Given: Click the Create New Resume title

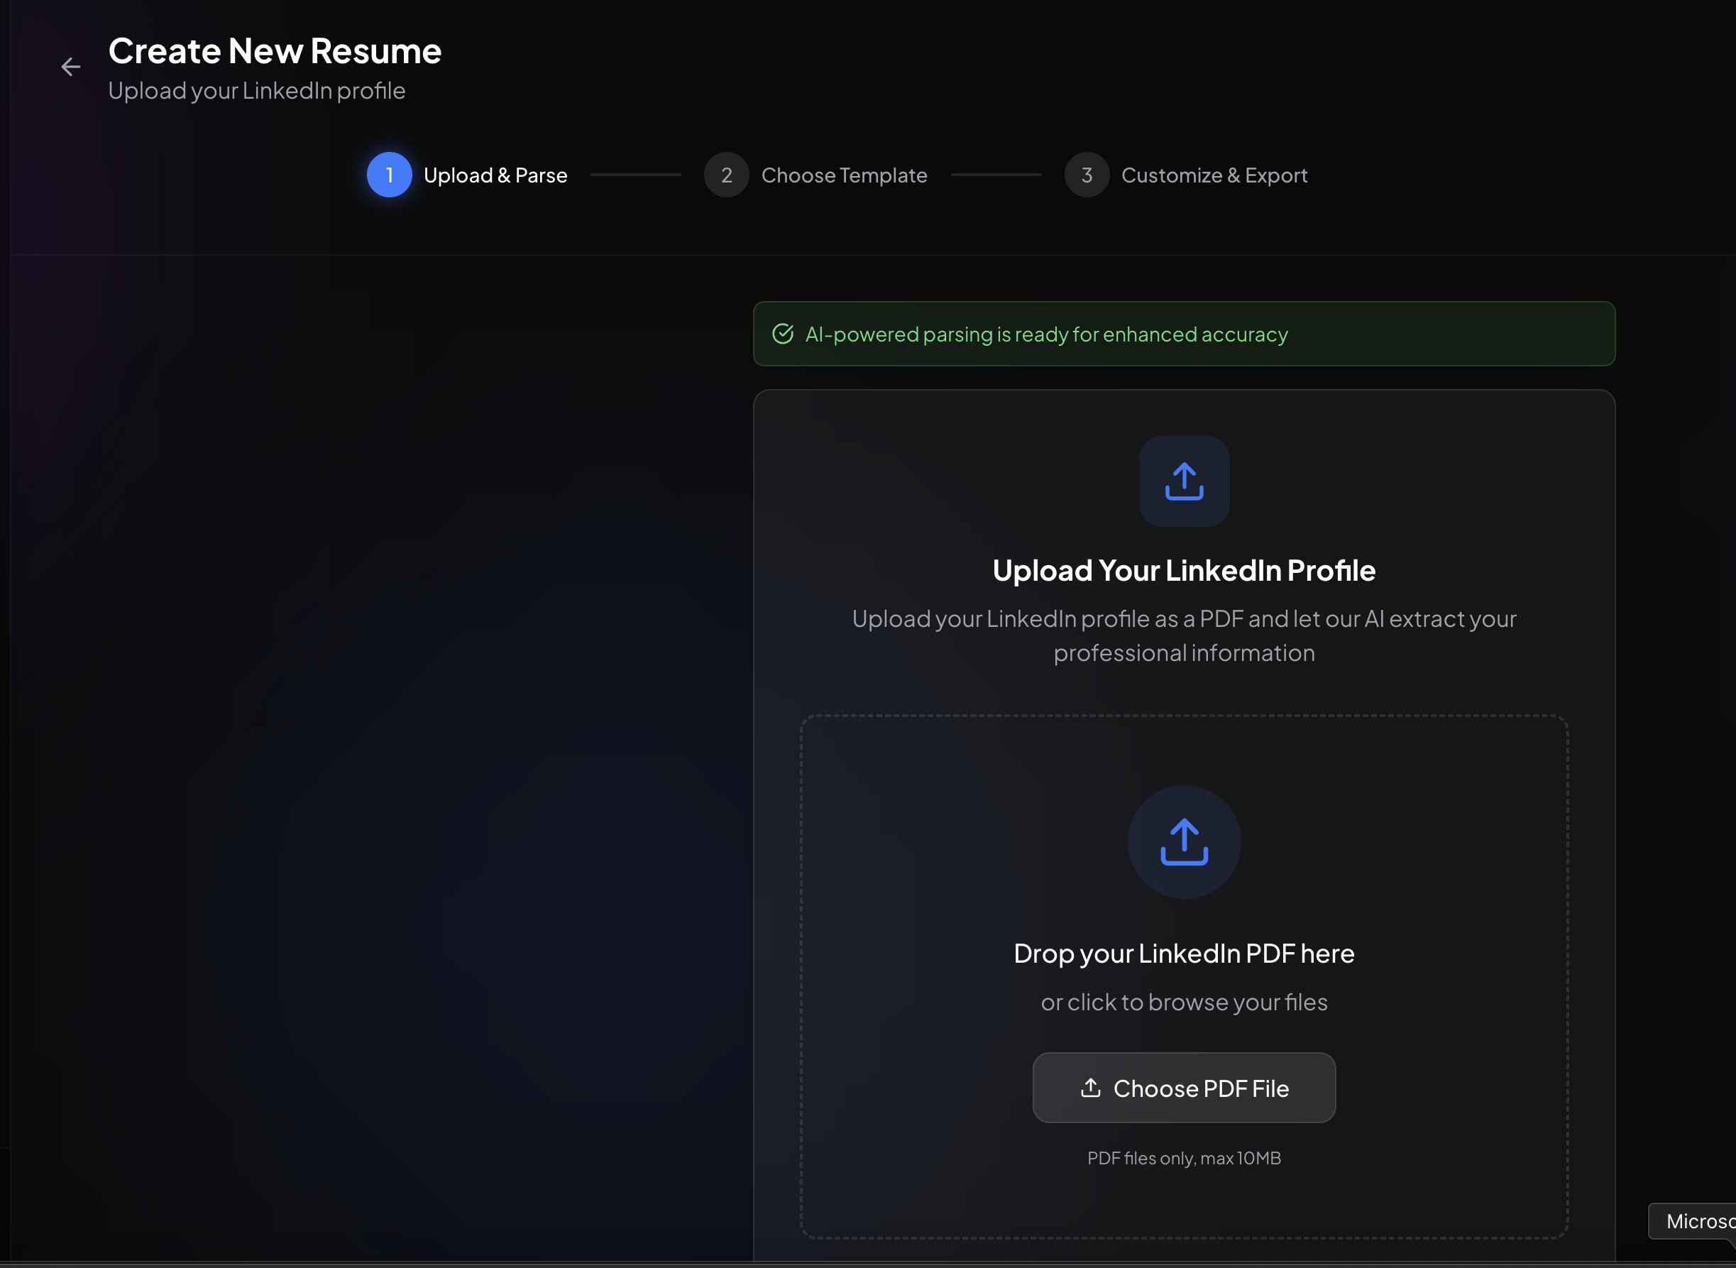Looking at the screenshot, I should point(275,50).
